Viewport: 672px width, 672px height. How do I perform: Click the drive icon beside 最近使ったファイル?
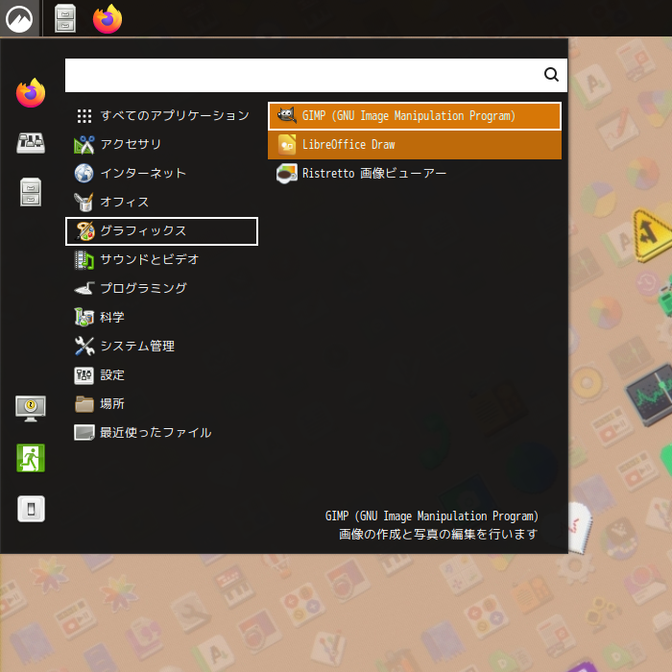pos(84,433)
